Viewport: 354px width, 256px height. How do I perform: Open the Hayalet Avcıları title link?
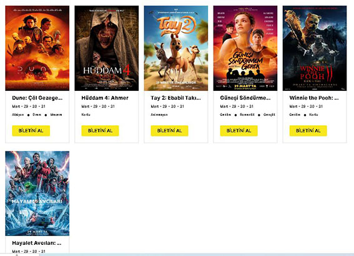click(37, 243)
